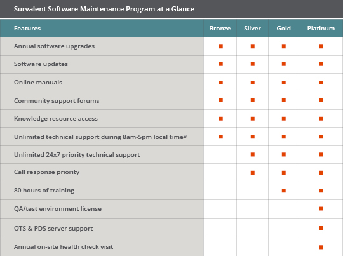The width and height of the screenshot is (343, 256).
Task: Click Bronze marker for 8am-5pm technical support
Action: (221, 137)
